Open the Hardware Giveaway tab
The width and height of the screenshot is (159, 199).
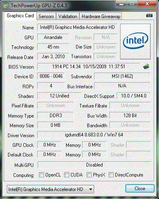point(101,16)
